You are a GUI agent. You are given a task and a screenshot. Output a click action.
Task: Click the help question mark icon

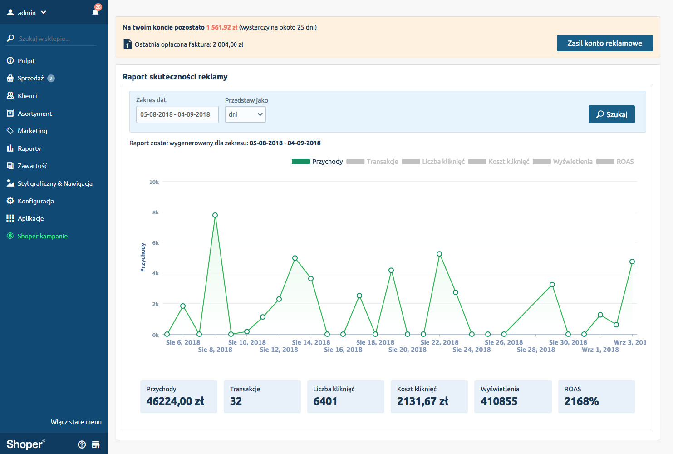coord(82,444)
